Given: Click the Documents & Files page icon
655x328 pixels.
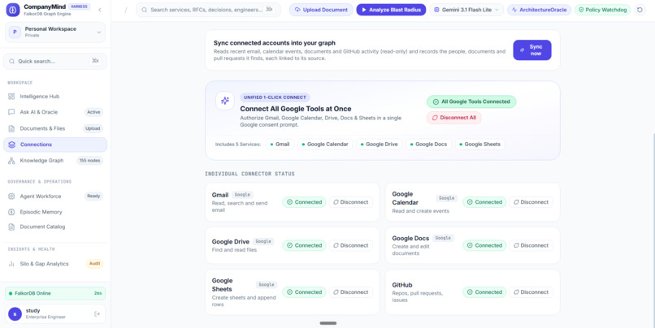Looking at the screenshot, I should (11, 128).
